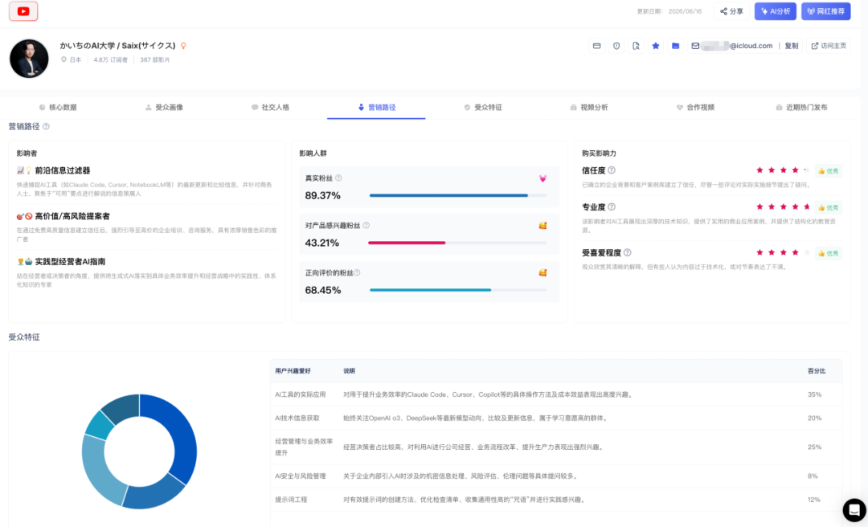Click the 日本 location label
Screen dimensions: 868x527
pos(76,59)
